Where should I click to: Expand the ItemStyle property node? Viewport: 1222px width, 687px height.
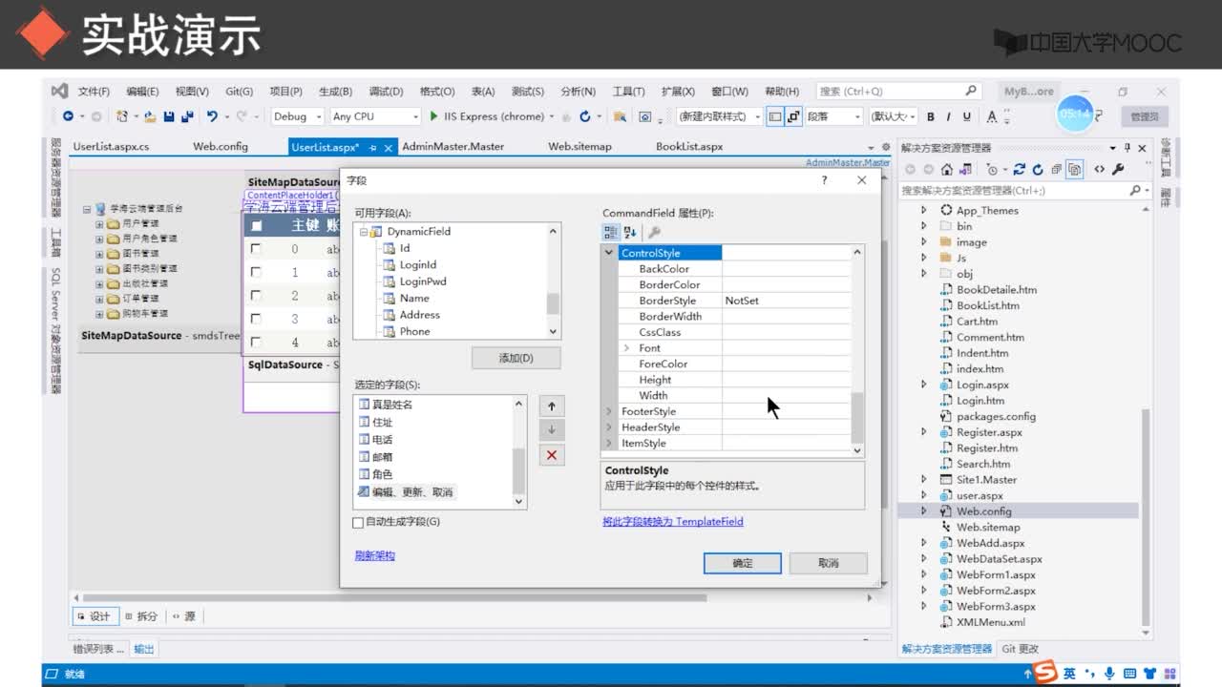click(610, 443)
